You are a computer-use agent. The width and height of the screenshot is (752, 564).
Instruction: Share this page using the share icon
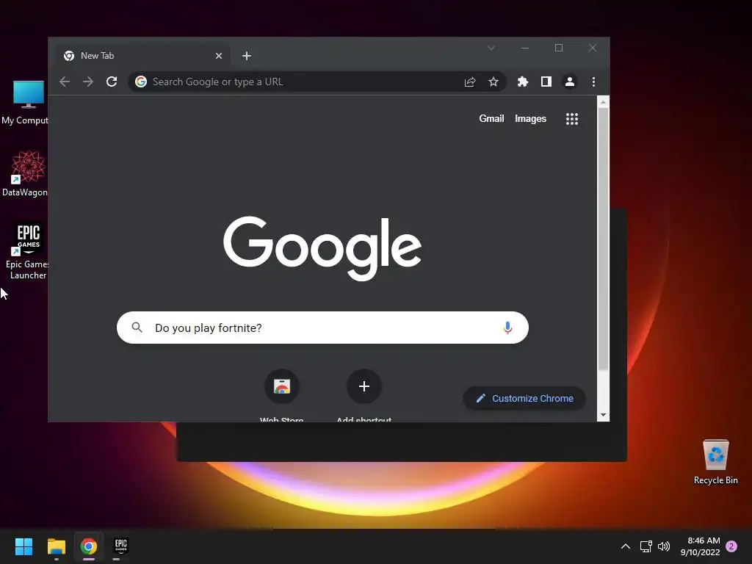(x=470, y=82)
